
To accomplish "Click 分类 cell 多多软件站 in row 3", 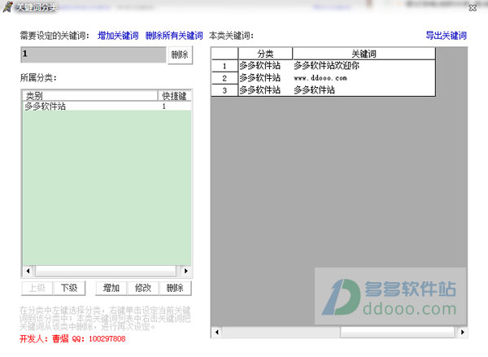I will point(265,90).
